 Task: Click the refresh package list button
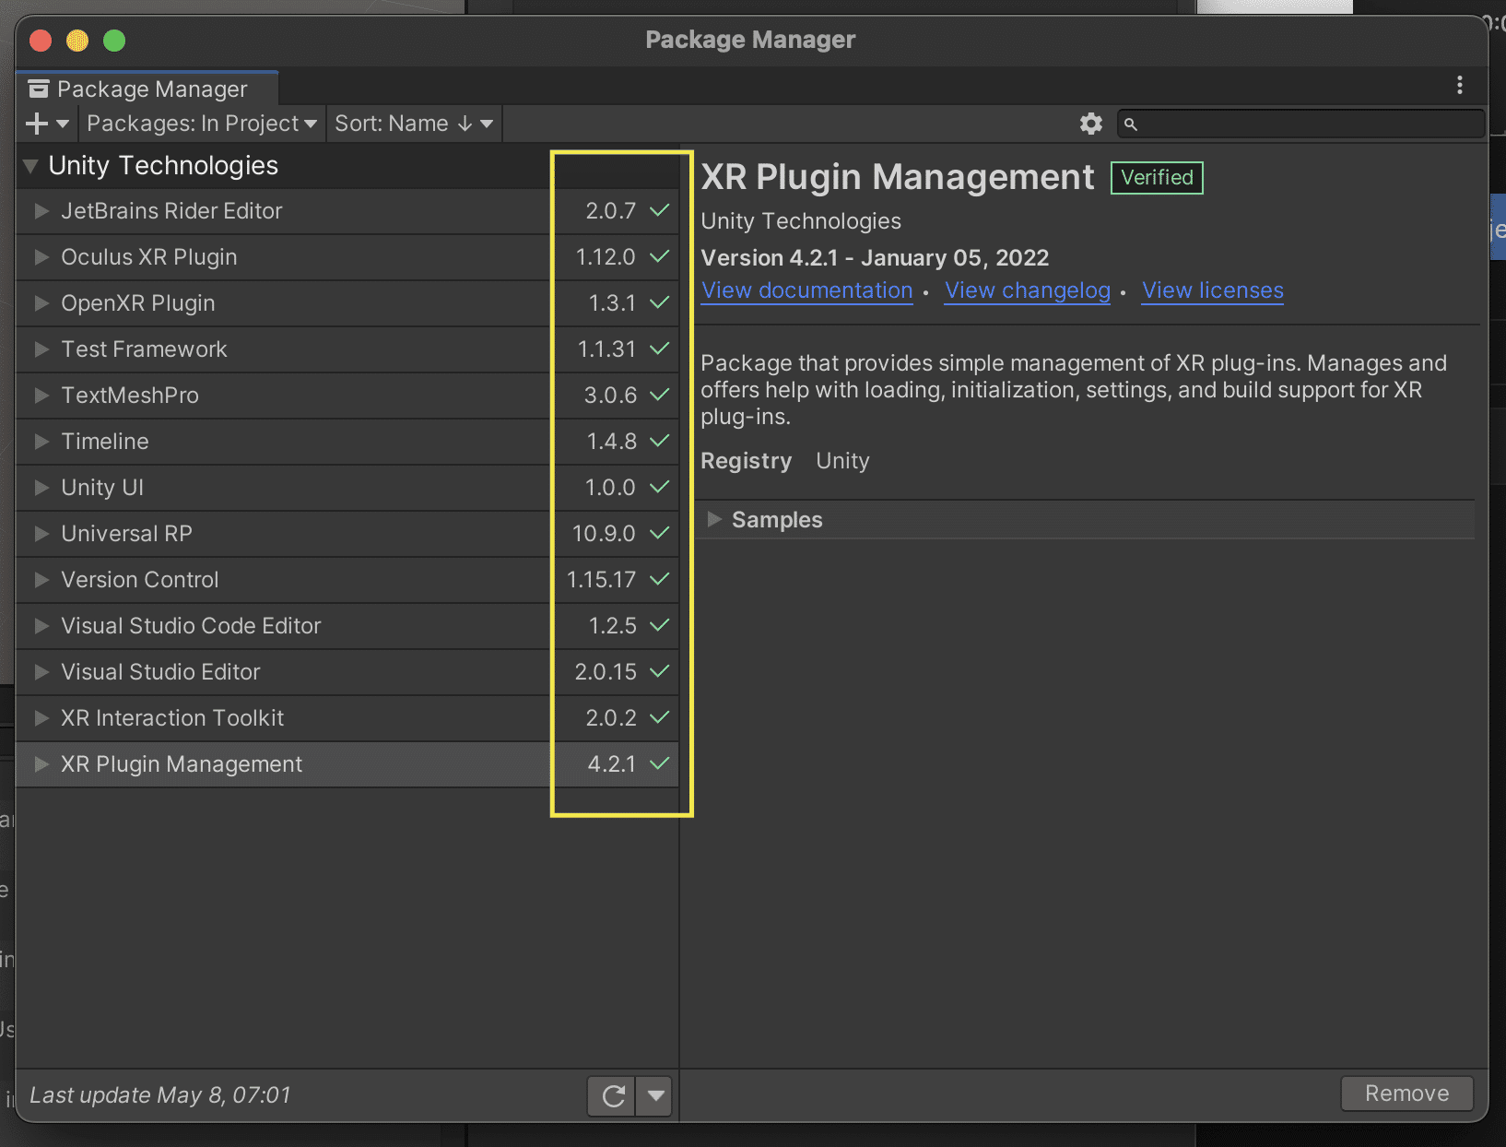(612, 1095)
